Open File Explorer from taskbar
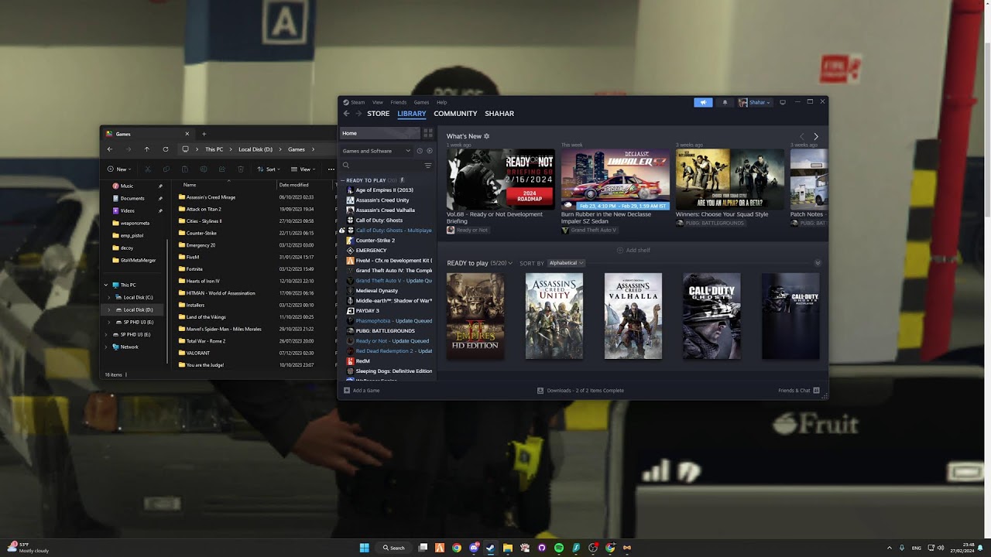 tap(508, 548)
